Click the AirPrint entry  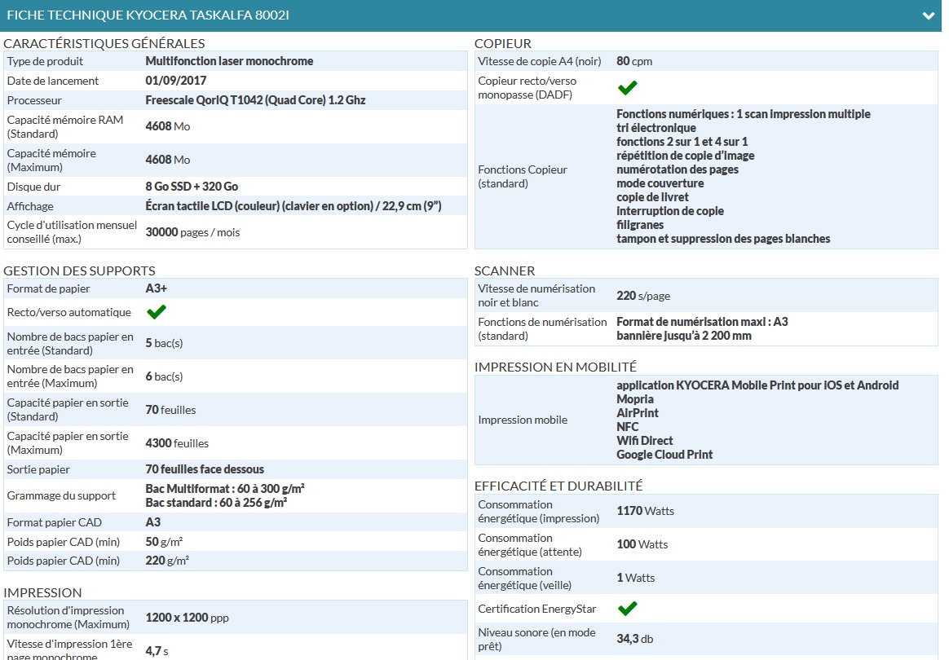(638, 413)
